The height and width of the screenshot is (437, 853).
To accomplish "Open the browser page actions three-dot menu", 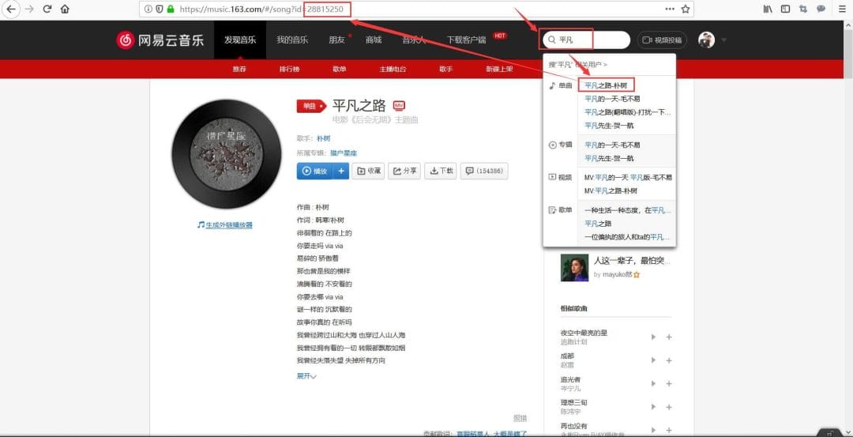I will (x=670, y=9).
